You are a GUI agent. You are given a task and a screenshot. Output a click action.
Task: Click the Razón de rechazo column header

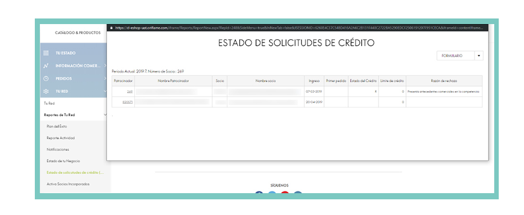tap(444, 81)
